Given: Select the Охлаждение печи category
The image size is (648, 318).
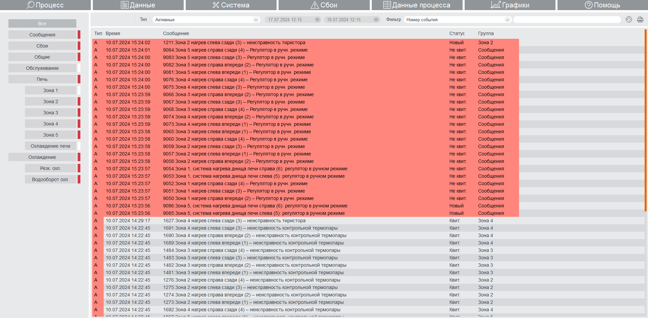Looking at the screenshot, I should [51, 146].
